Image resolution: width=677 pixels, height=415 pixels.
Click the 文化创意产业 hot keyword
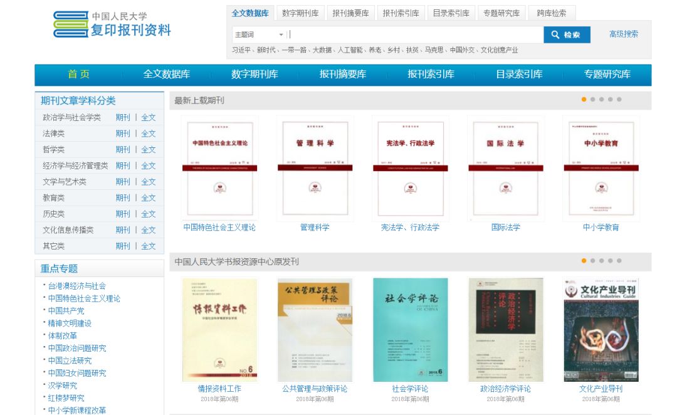pos(499,50)
